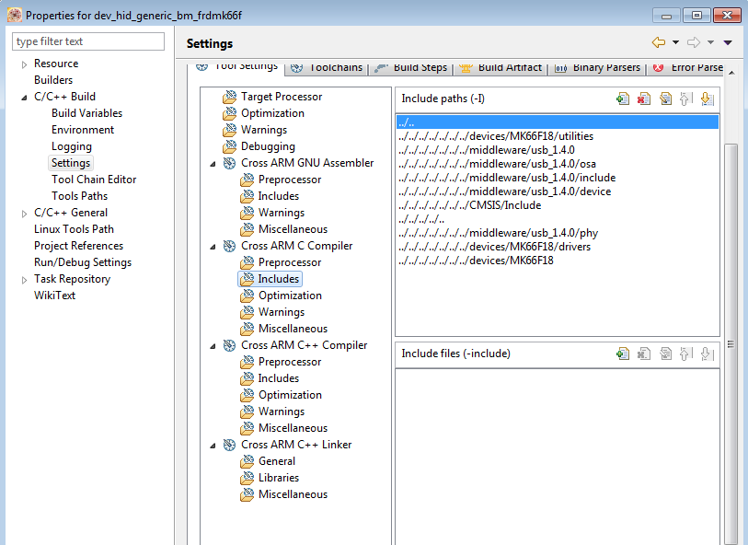Collapse Cross ARM GNU Assembler node

click(x=213, y=164)
